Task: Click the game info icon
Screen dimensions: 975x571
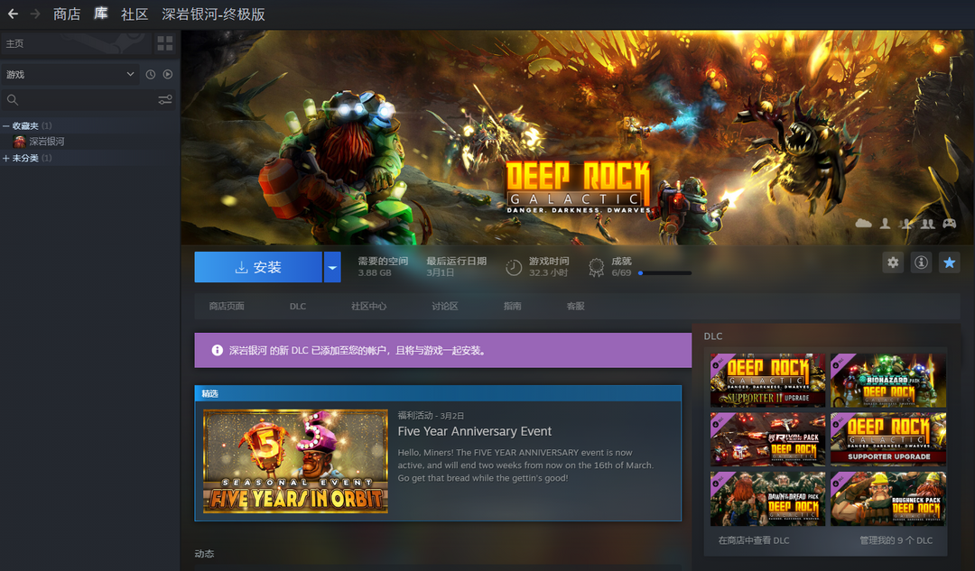Action: (921, 262)
